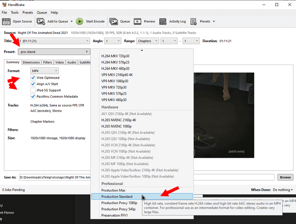Click the HandBrake app icon in title bar
The image size is (296, 224).
click(x=4, y=5)
